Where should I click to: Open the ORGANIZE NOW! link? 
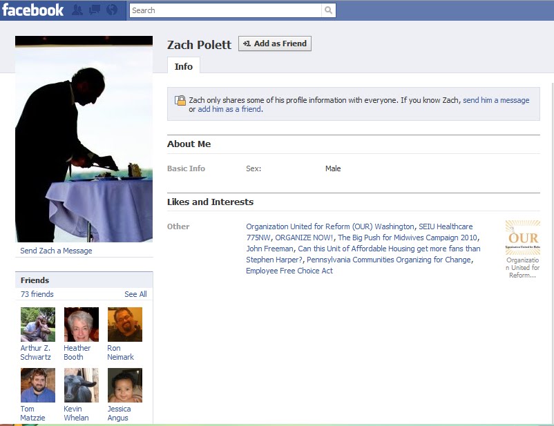(x=304, y=238)
